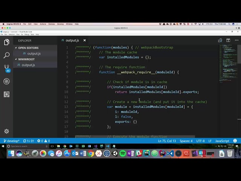The height and width of the screenshot is (181, 241).
Task: Open VS Code on Windows taskbar
Action: [108, 146]
